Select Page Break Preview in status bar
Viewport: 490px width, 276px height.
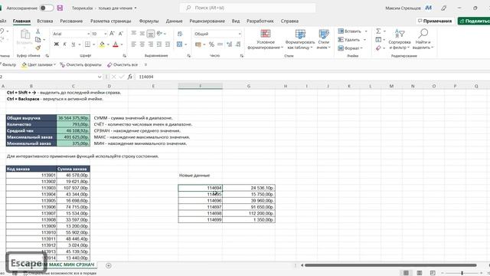coord(433,273)
